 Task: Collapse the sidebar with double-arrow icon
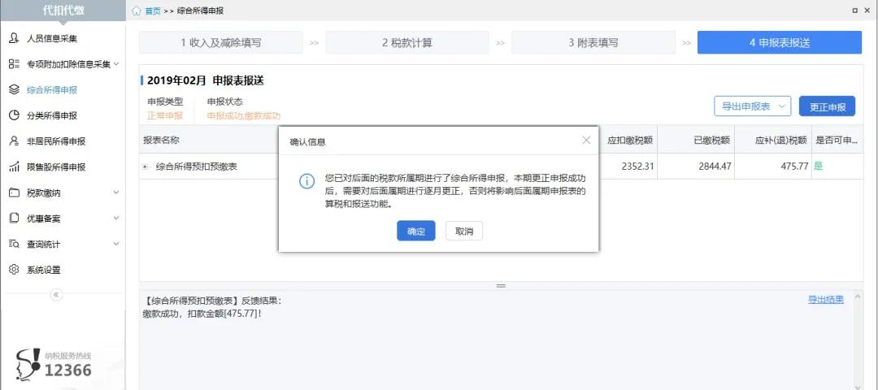point(57,295)
